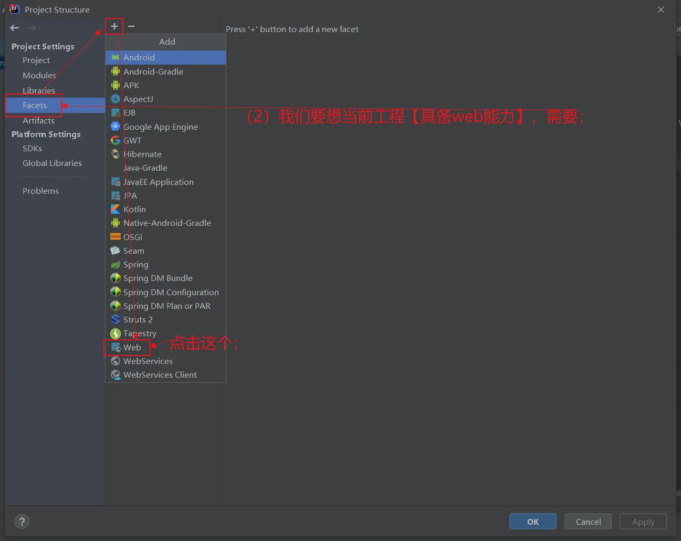Choose OSGi from the facet list
The width and height of the screenshot is (681, 541).
tap(166, 237)
